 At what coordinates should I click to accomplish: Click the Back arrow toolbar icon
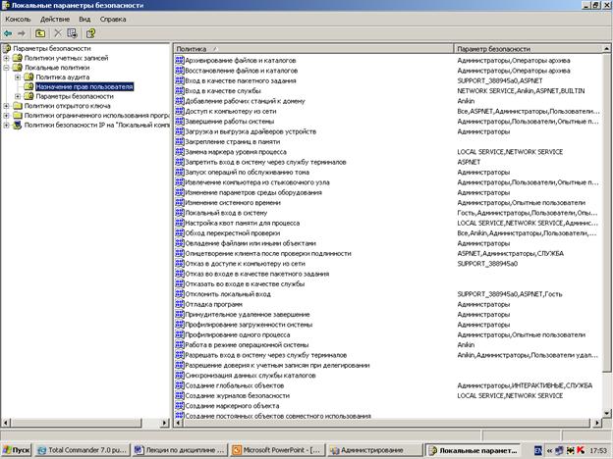[x=8, y=33]
